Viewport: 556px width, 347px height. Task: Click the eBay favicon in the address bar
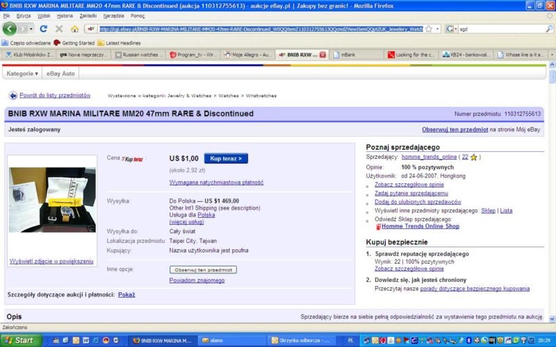(x=91, y=29)
